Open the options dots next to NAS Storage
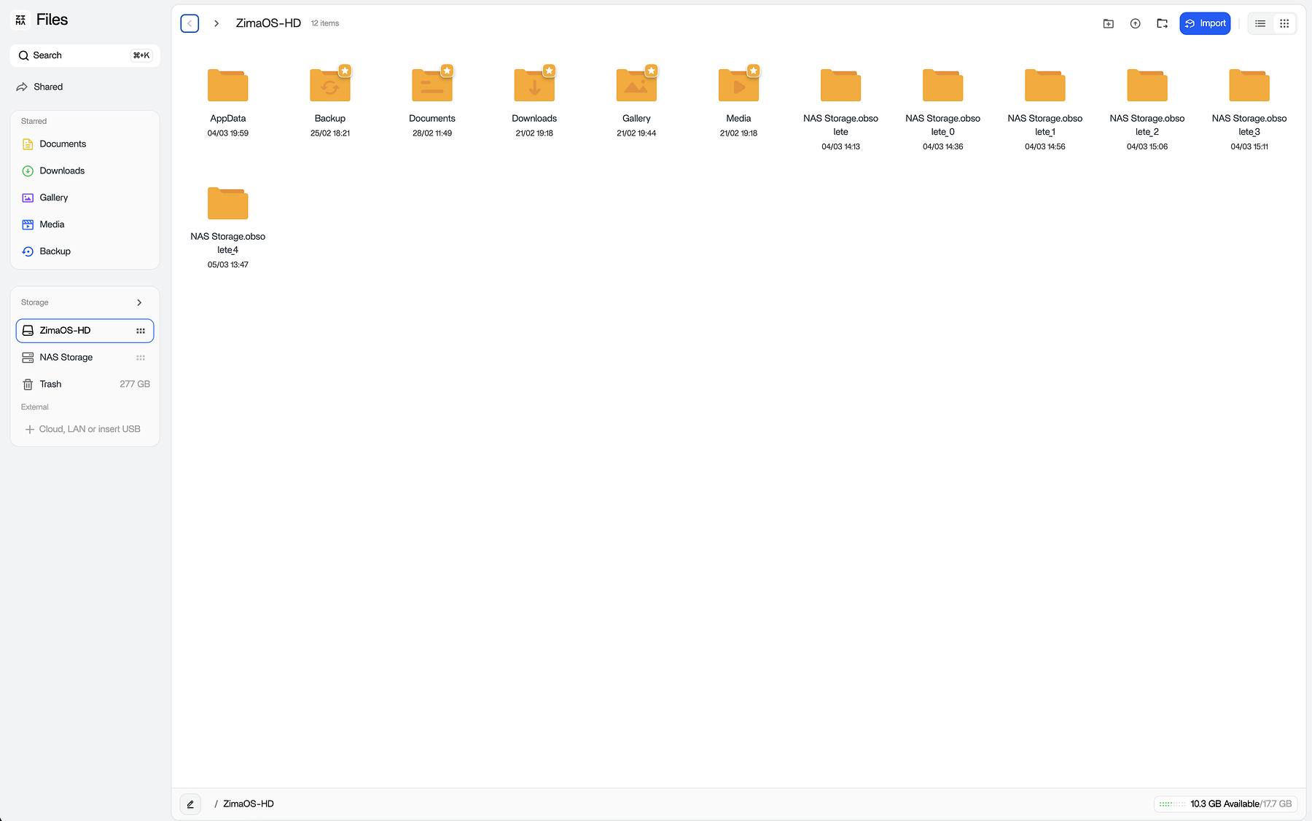This screenshot has width=1312, height=821. click(x=140, y=357)
